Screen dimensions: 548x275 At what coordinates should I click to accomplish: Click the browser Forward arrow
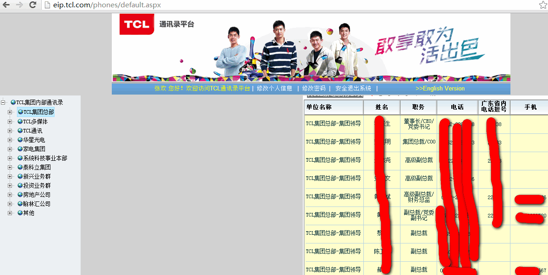coord(20,5)
